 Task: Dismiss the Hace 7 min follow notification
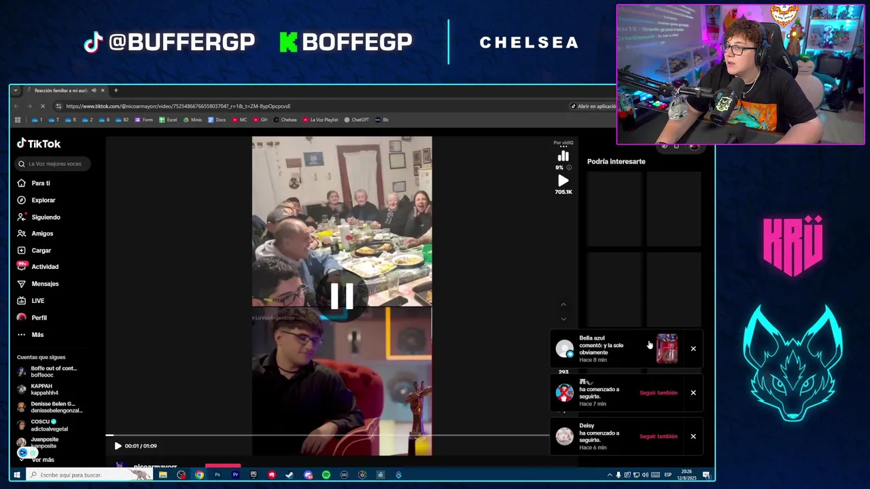[693, 393]
